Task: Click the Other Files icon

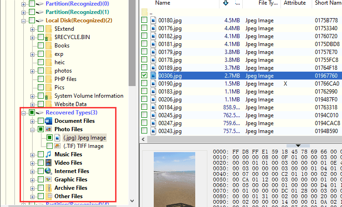Action: (x=49, y=196)
